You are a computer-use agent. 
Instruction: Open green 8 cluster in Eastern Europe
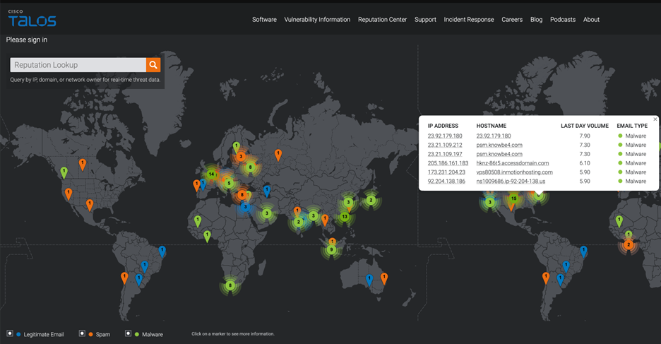click(x=250, y=167)
